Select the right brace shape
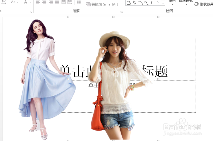The width and height of the screenshot is (213, 141). point(158,3)
